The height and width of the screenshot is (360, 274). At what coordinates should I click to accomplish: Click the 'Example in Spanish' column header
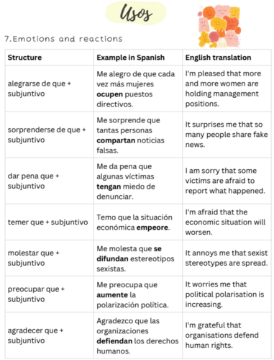click(x=131, y=58)
